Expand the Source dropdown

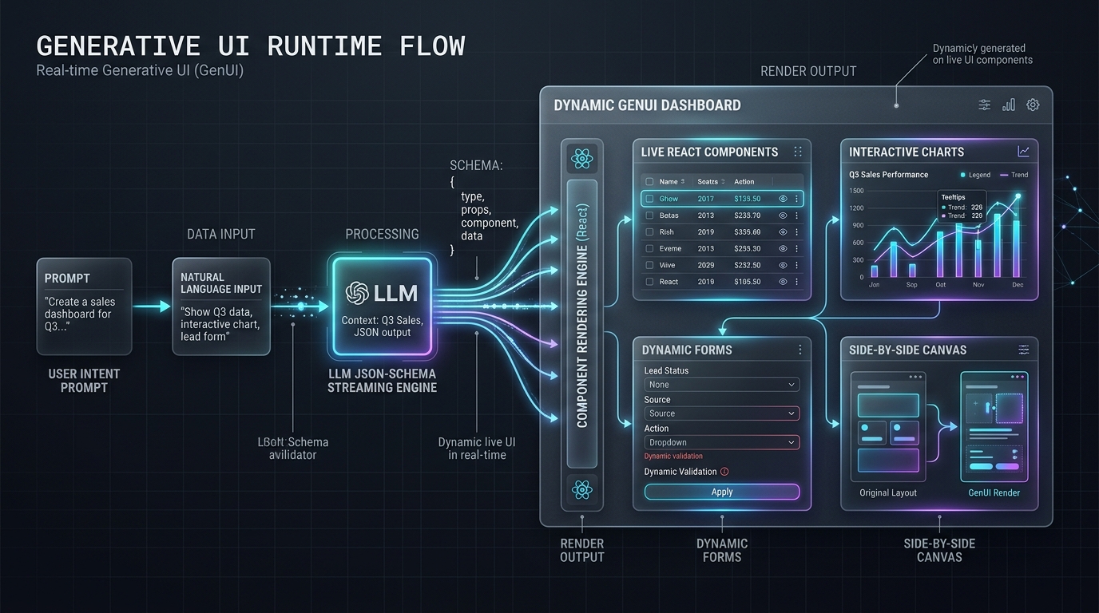pyautogui.click(x=722, y=413)
